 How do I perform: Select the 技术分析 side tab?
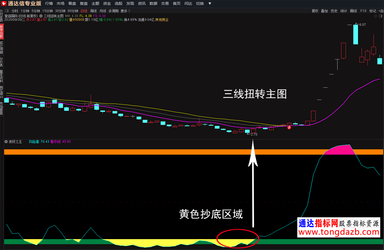pyautogui.click(x=2, y=32)
